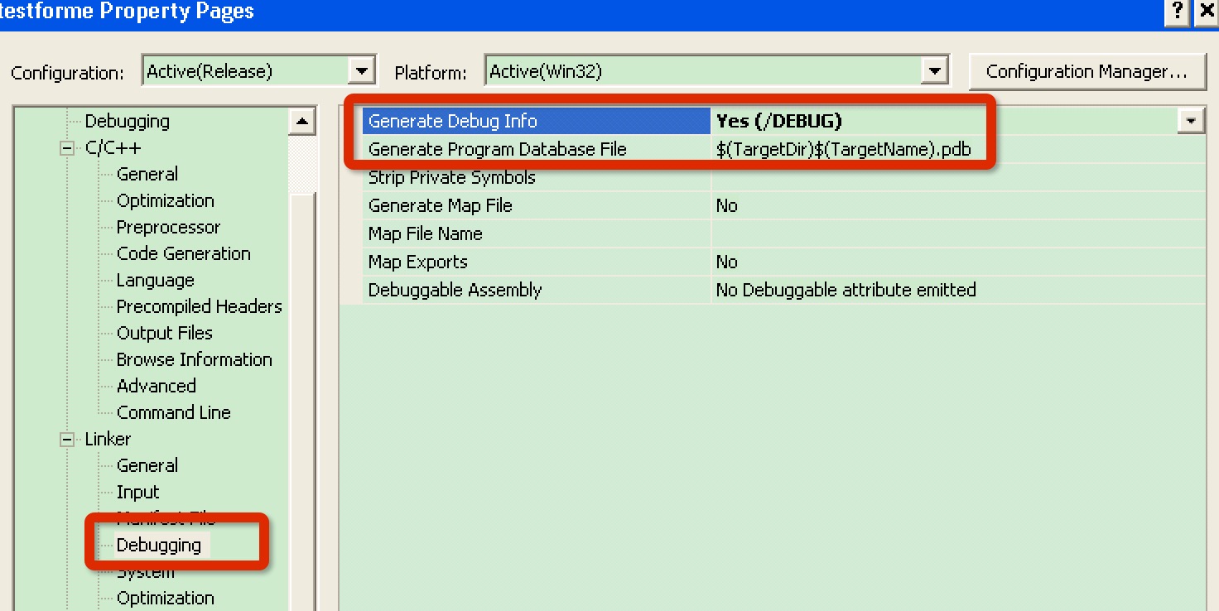The image size is (1219, 611).
Task: Select the Generate Program Database File property
Action: pos(497,149)
